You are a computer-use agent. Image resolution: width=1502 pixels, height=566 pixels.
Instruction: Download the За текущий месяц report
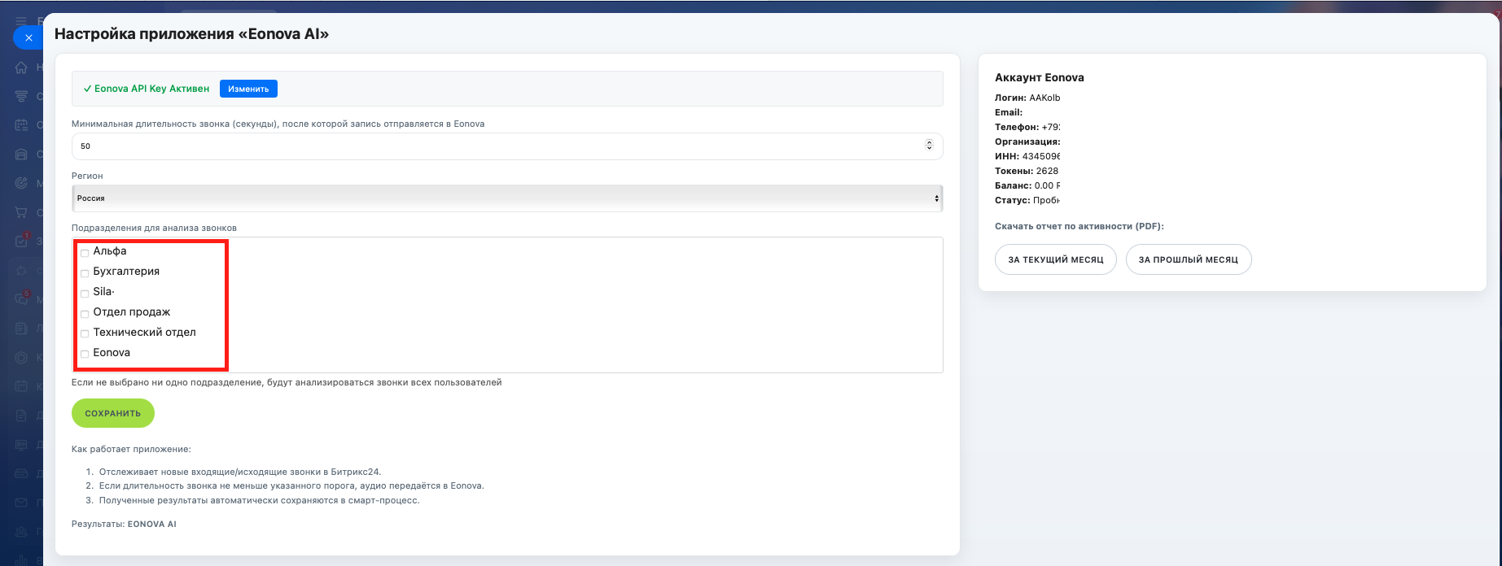click(1056, 259)
